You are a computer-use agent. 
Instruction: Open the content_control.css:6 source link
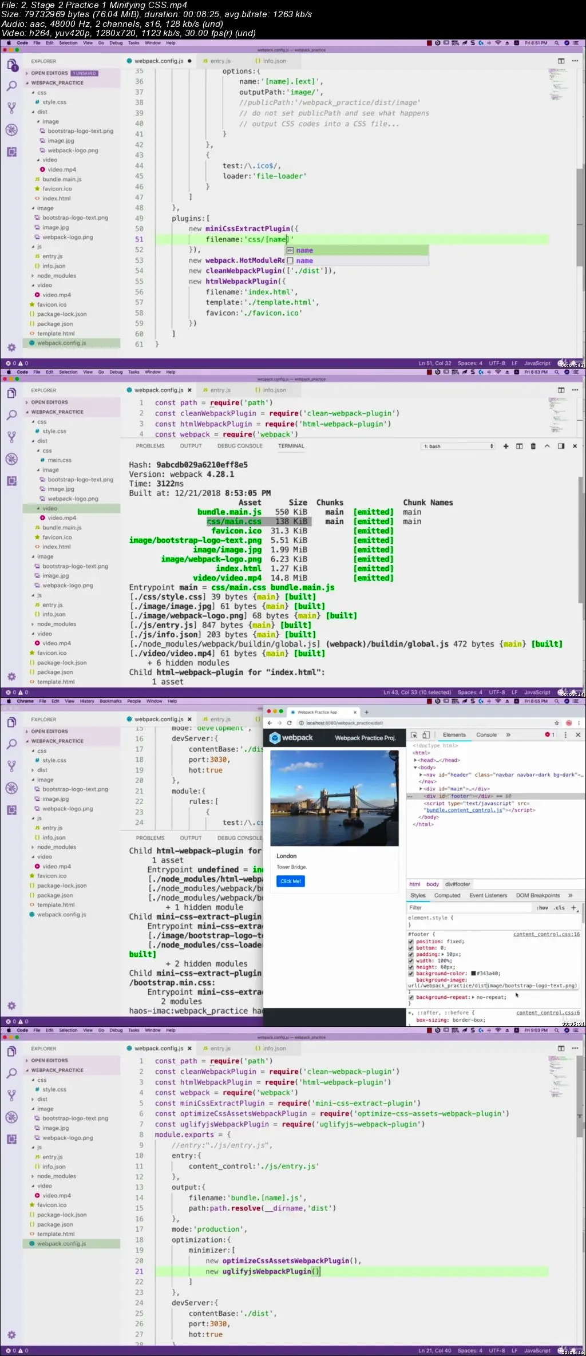548,1013
